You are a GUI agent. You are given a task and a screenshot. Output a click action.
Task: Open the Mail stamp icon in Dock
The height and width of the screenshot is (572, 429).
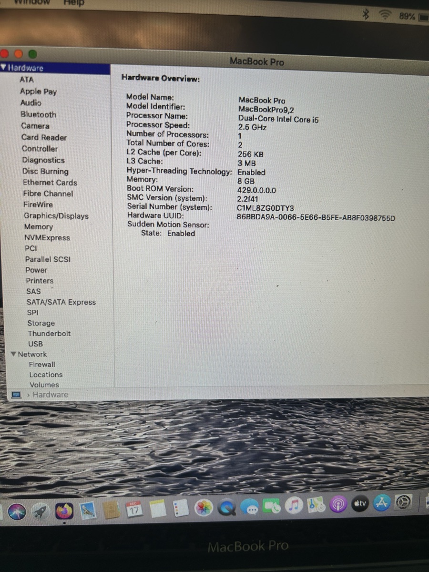click(88, 511)
